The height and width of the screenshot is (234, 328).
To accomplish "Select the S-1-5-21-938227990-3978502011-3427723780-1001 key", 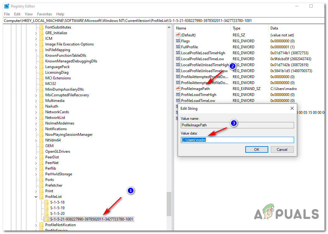I will [x=92, y=219].
